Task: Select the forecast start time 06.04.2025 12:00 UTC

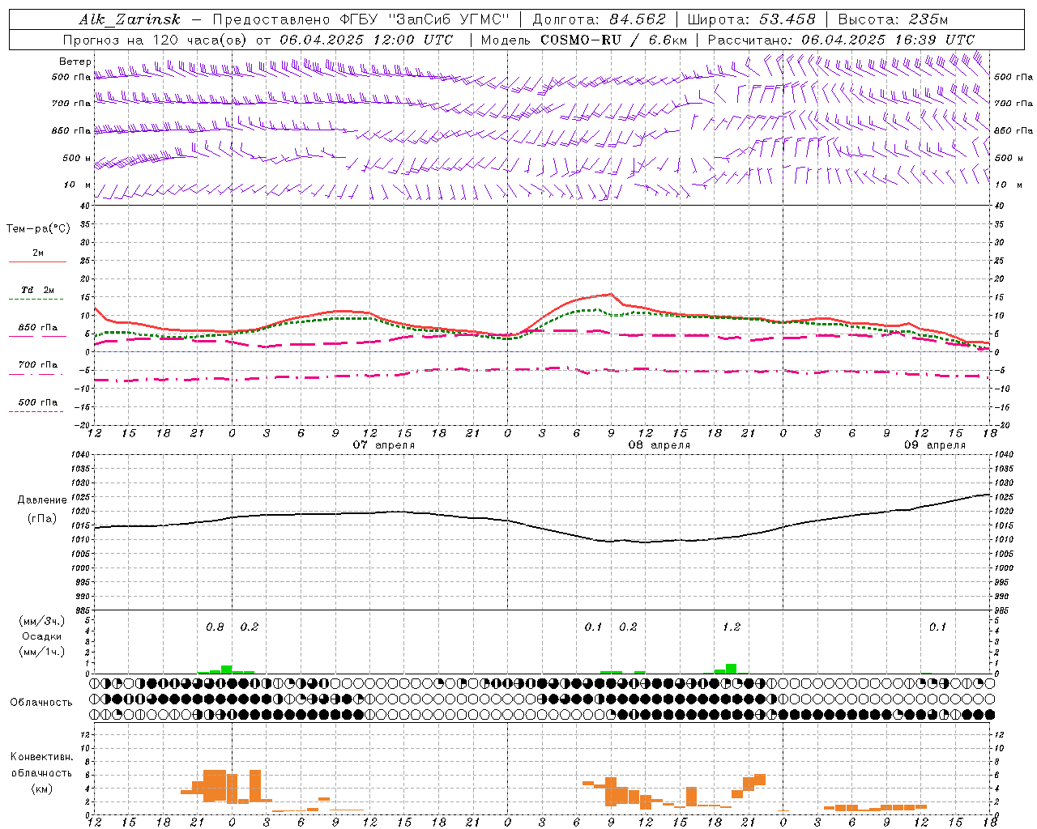Action: point(366,40)
